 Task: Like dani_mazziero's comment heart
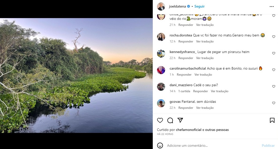tap(274, 86)
